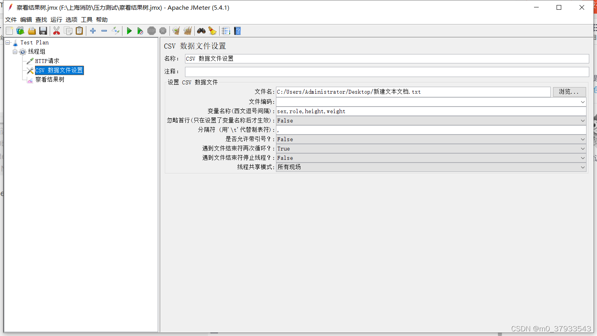Click the Clear All double broom icon

tap(188, 31)
